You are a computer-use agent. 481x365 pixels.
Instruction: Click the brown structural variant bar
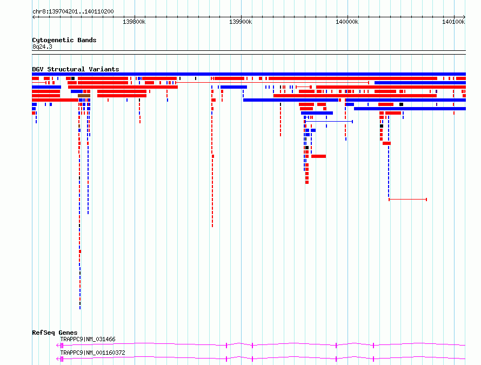pos(84,96)
